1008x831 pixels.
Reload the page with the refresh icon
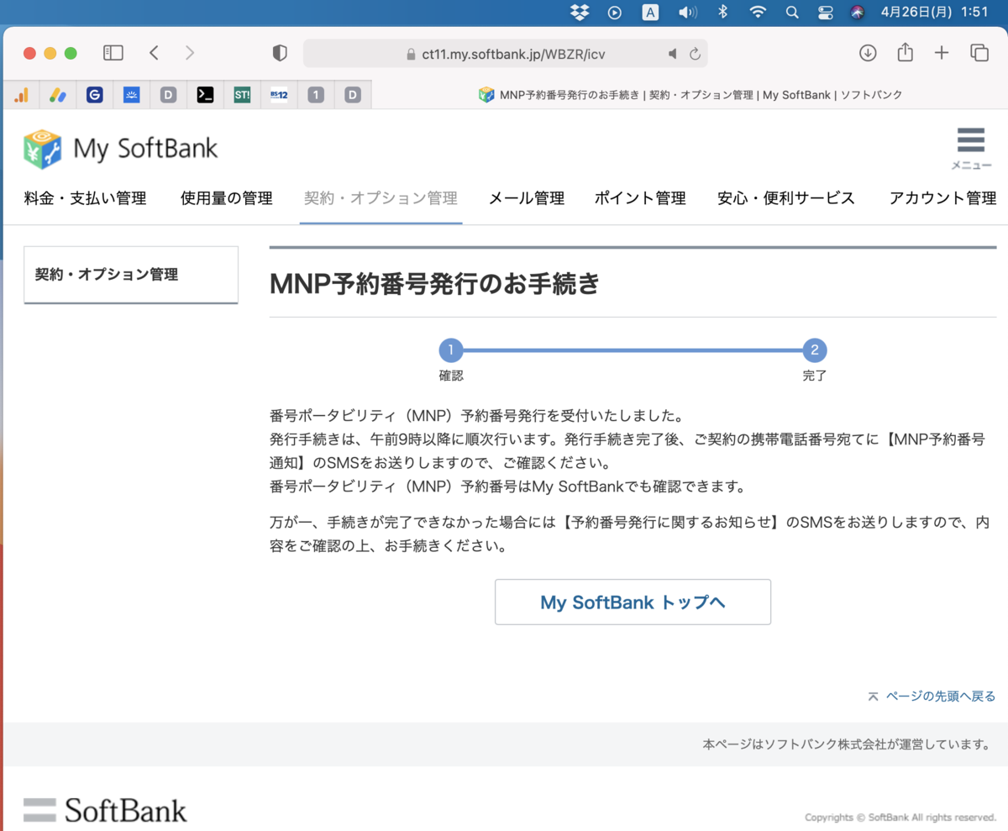tap(695, 54)
